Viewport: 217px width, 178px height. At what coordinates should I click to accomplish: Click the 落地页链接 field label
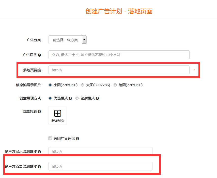32,70
